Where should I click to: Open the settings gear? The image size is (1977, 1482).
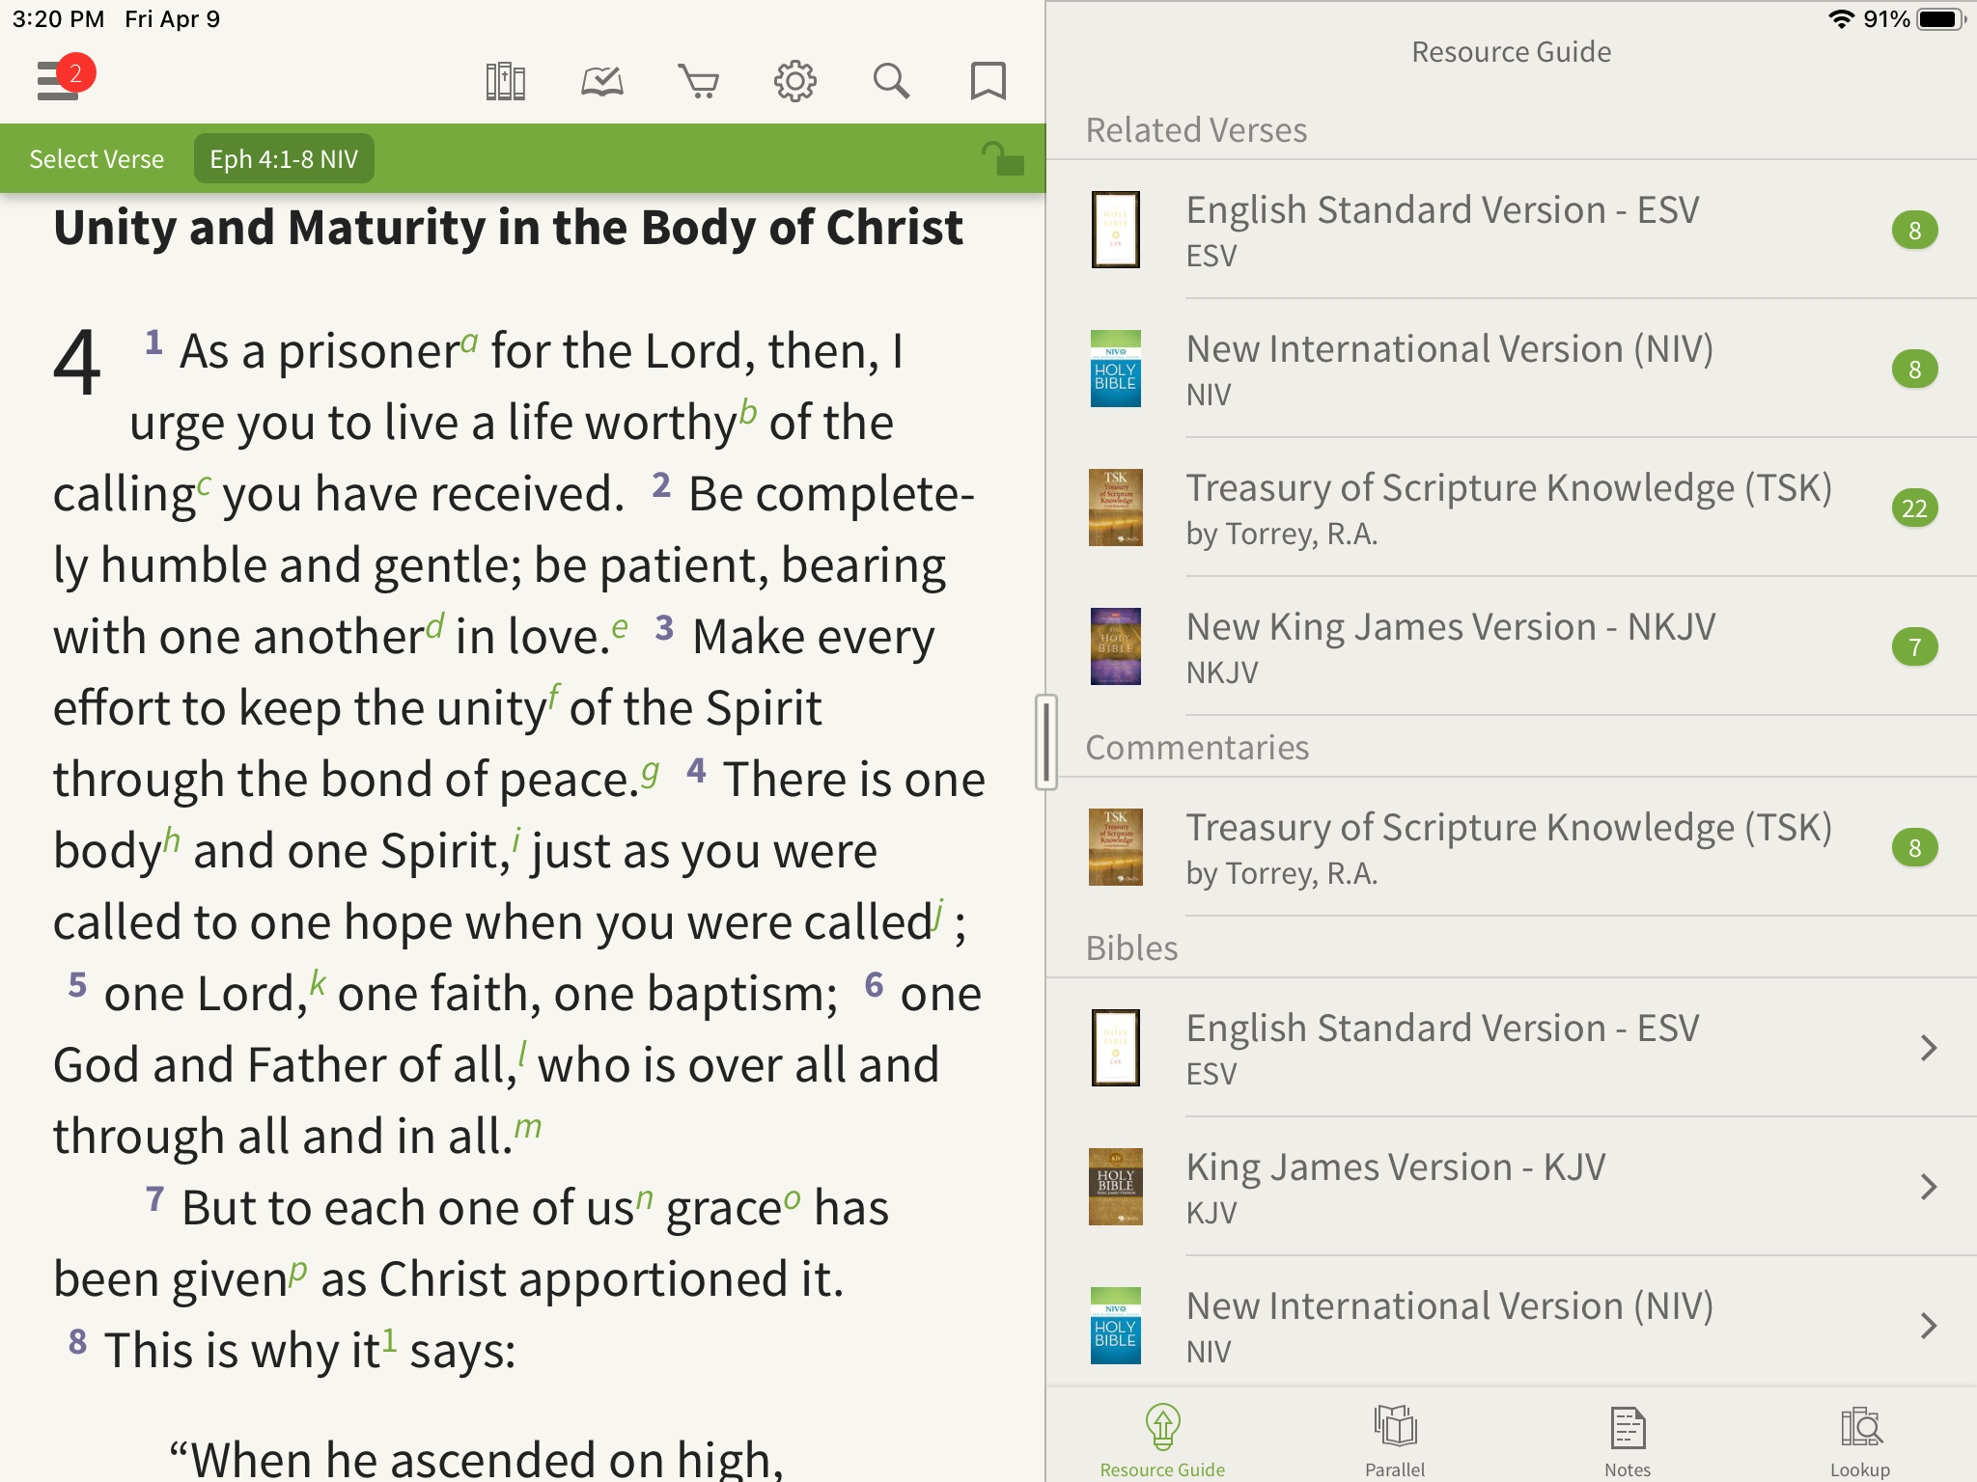795,81
